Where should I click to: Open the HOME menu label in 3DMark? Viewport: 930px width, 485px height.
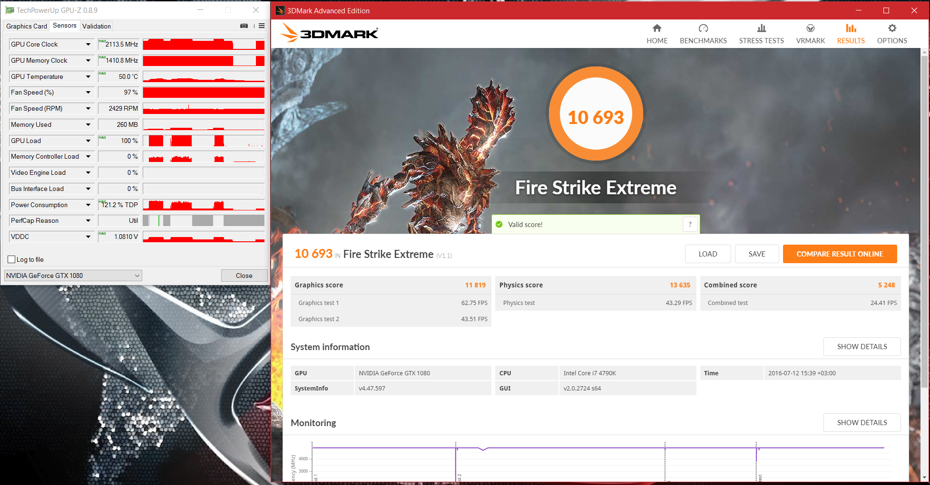(x=657, y=41)
